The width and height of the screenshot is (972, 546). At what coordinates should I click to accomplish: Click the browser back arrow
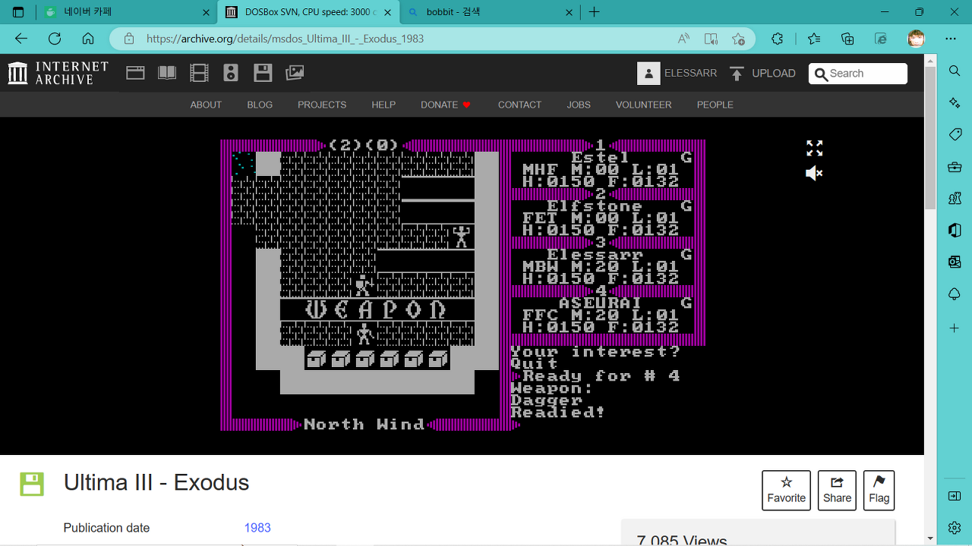(x=21, y=39)
